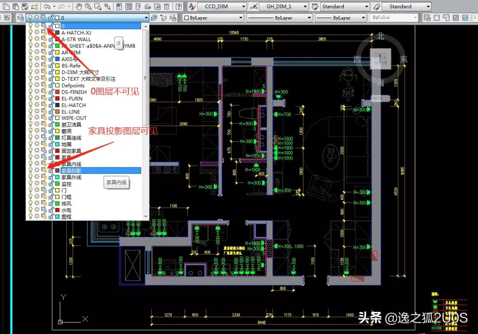Expand the ByLayer linetype dropdown

point(308,17)
